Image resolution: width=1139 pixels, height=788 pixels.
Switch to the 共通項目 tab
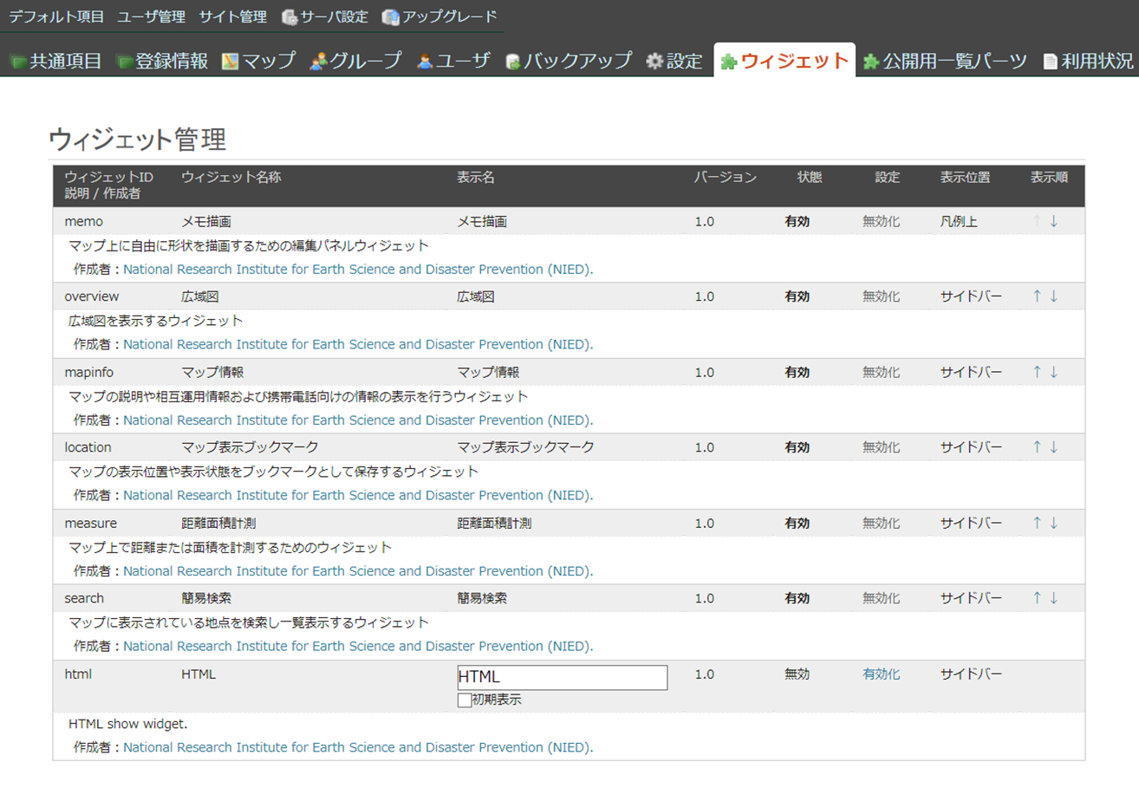[65, 62]
